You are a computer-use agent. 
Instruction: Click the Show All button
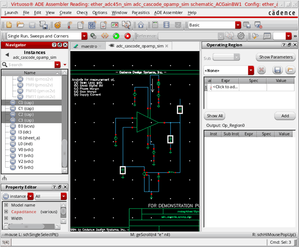[215, 116]
